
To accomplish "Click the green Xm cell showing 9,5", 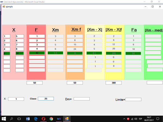I will click(x=55, y=53).
